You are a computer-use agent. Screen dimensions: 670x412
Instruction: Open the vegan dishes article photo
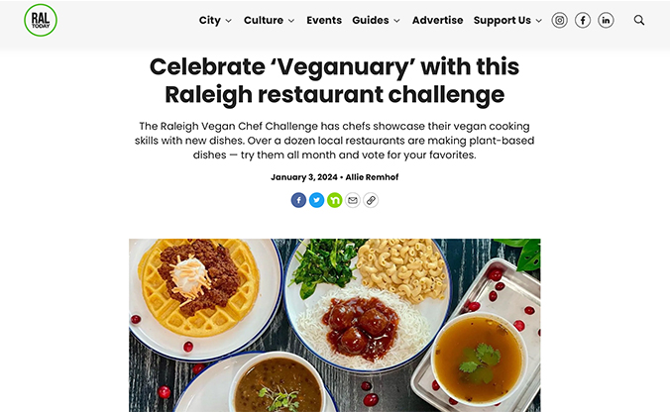(x=335, y=325)
